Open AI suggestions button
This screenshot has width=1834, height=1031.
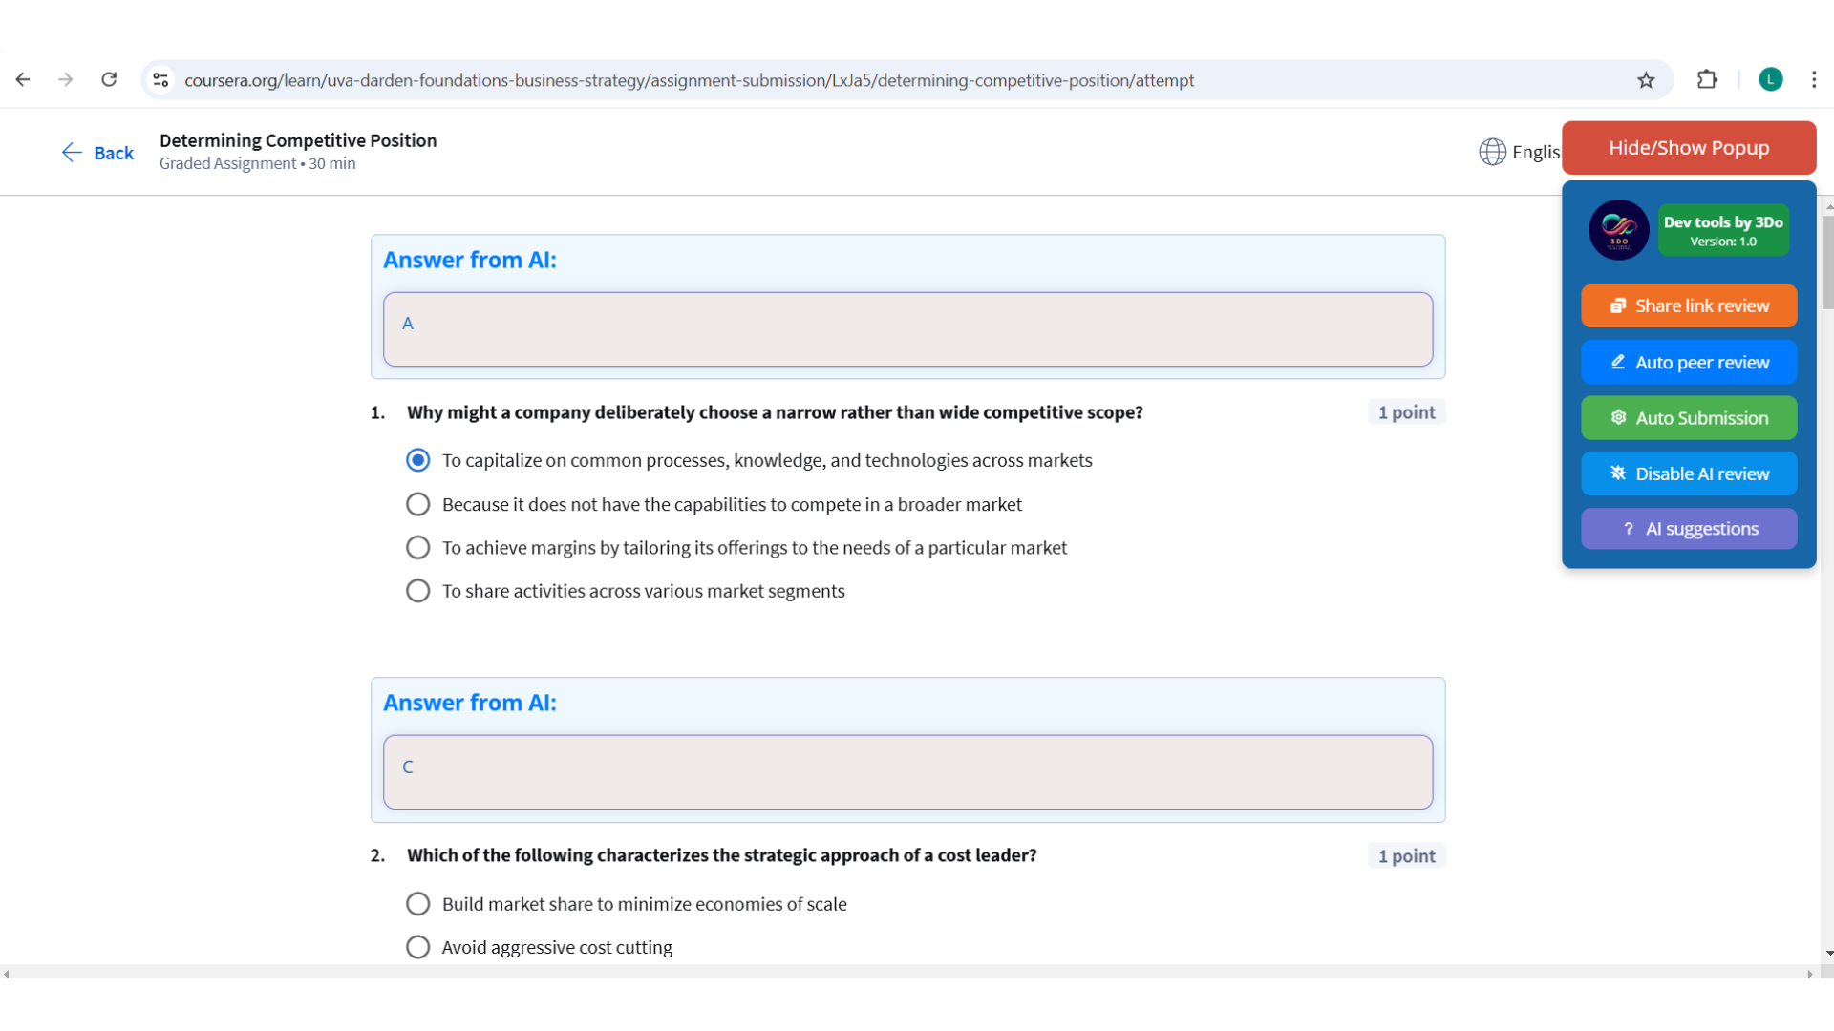pyautogui.click(x=1688, y=529)
